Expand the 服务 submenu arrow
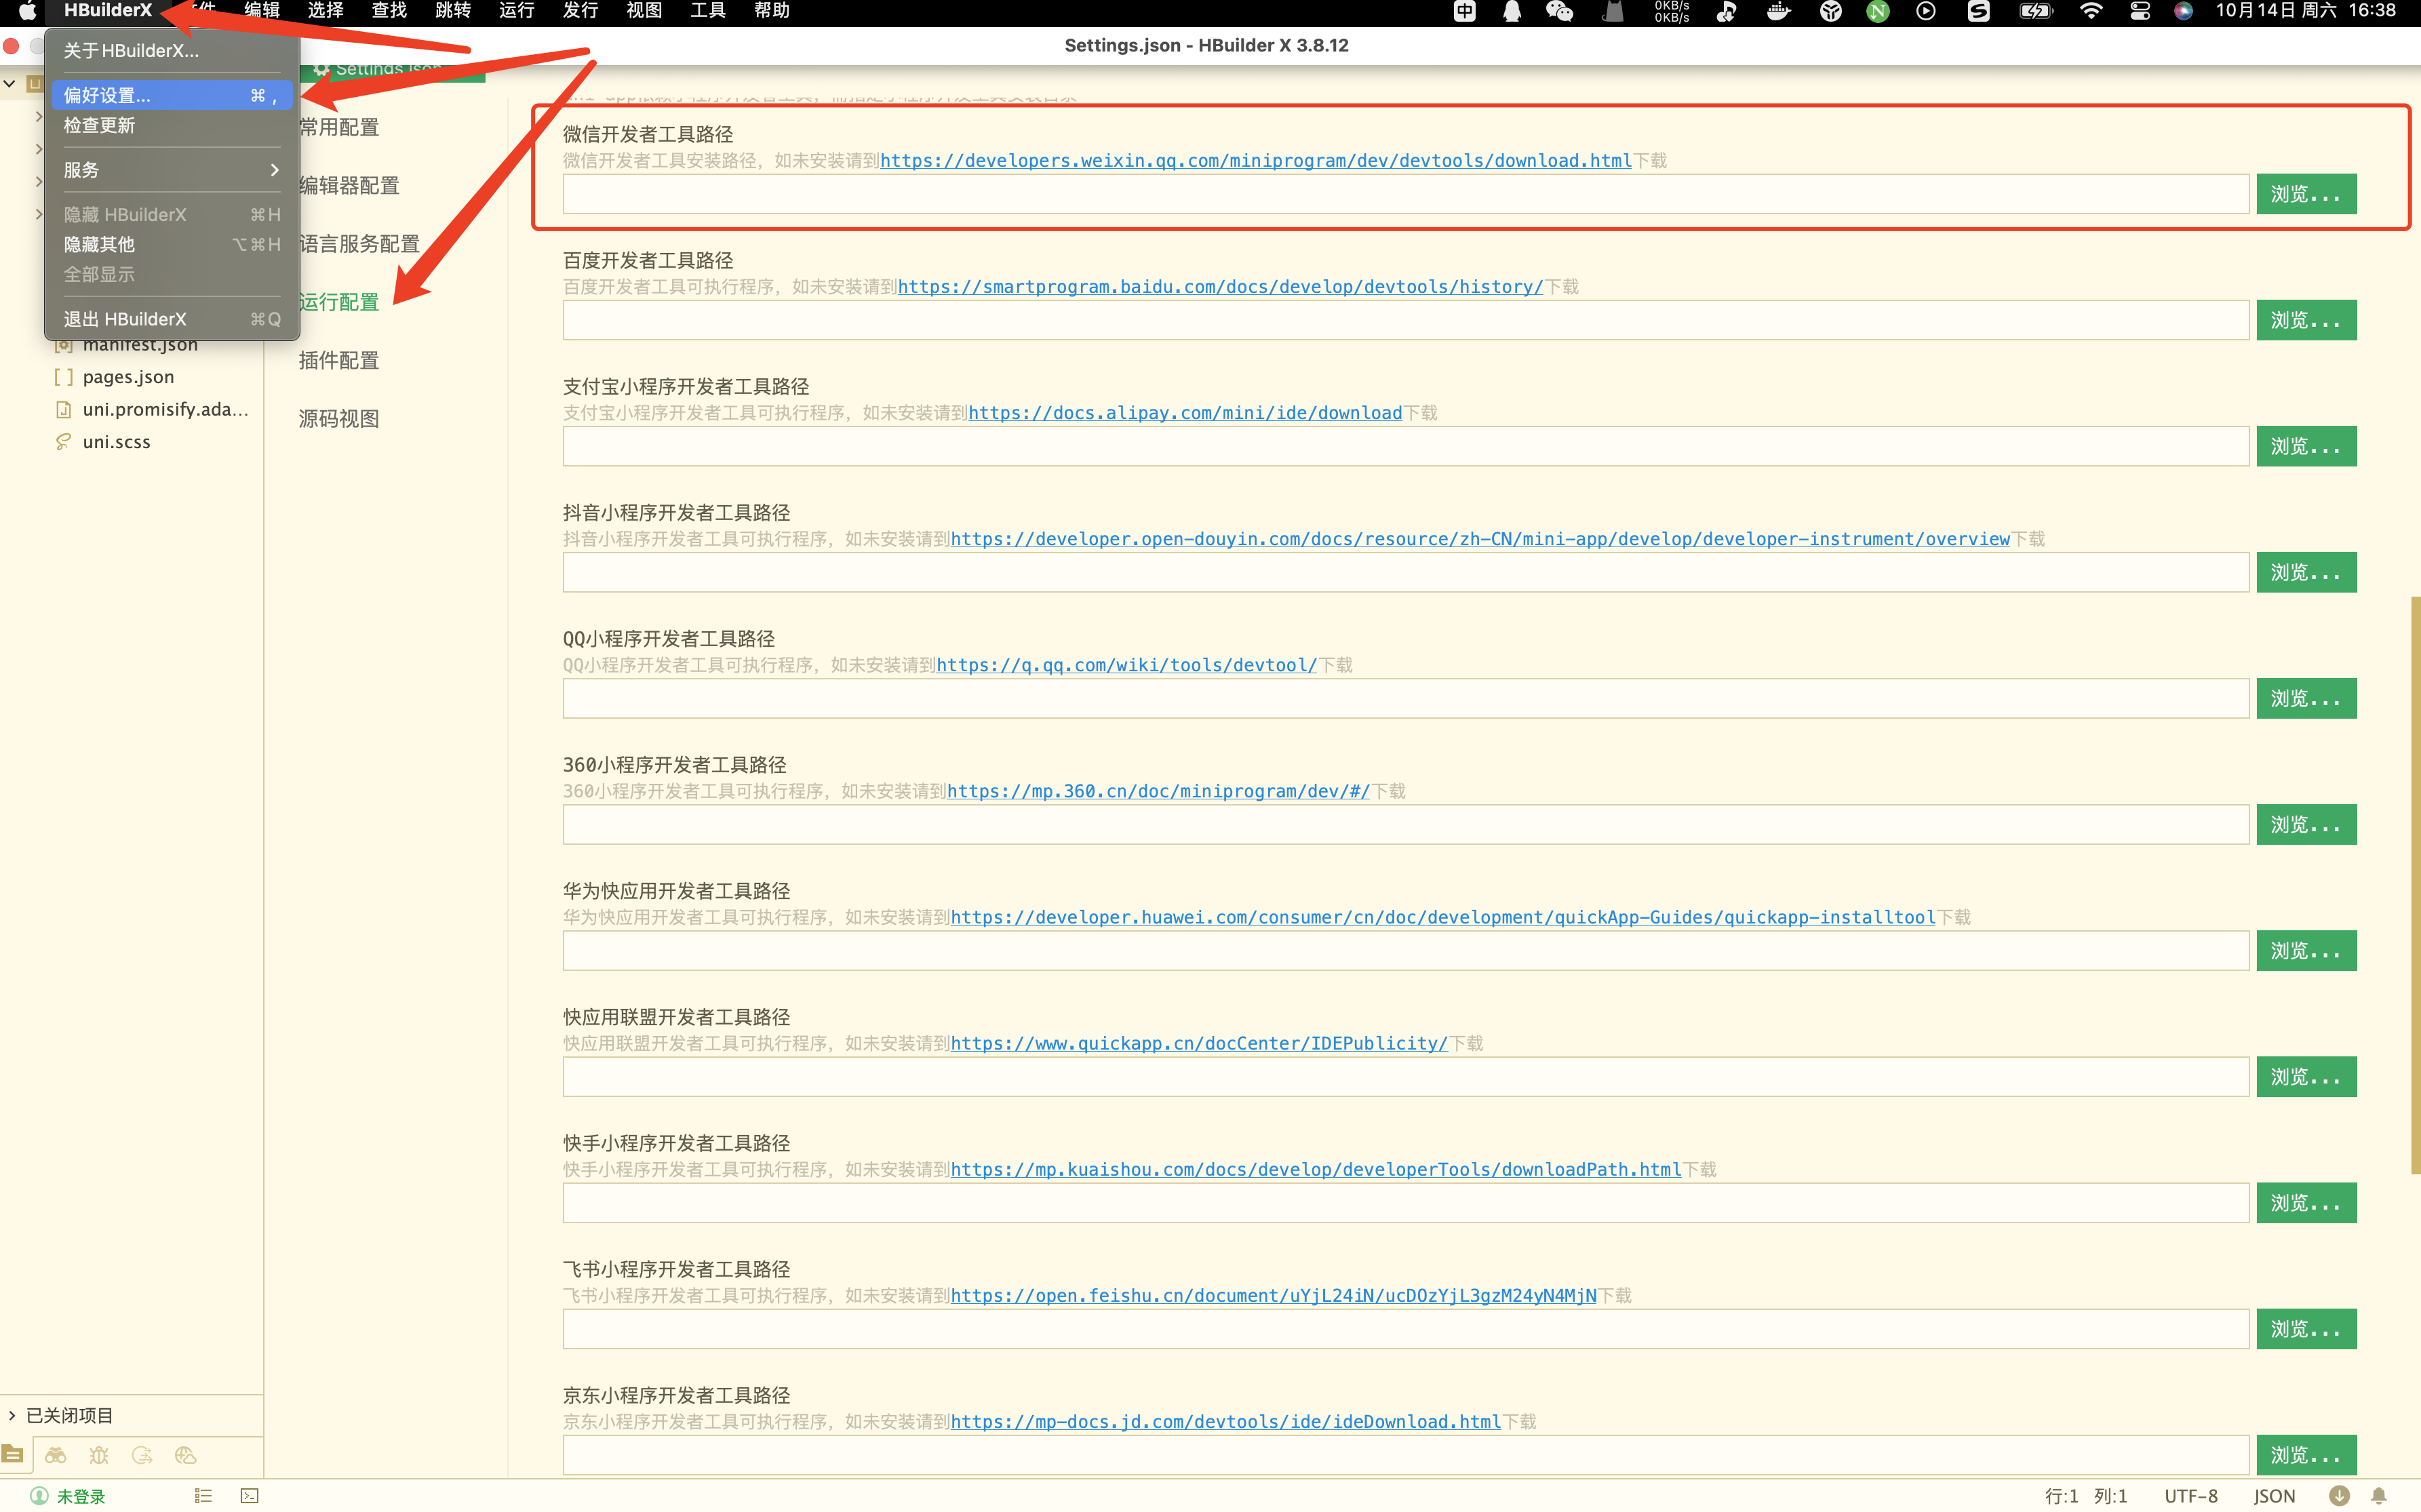 click(274, 170)
